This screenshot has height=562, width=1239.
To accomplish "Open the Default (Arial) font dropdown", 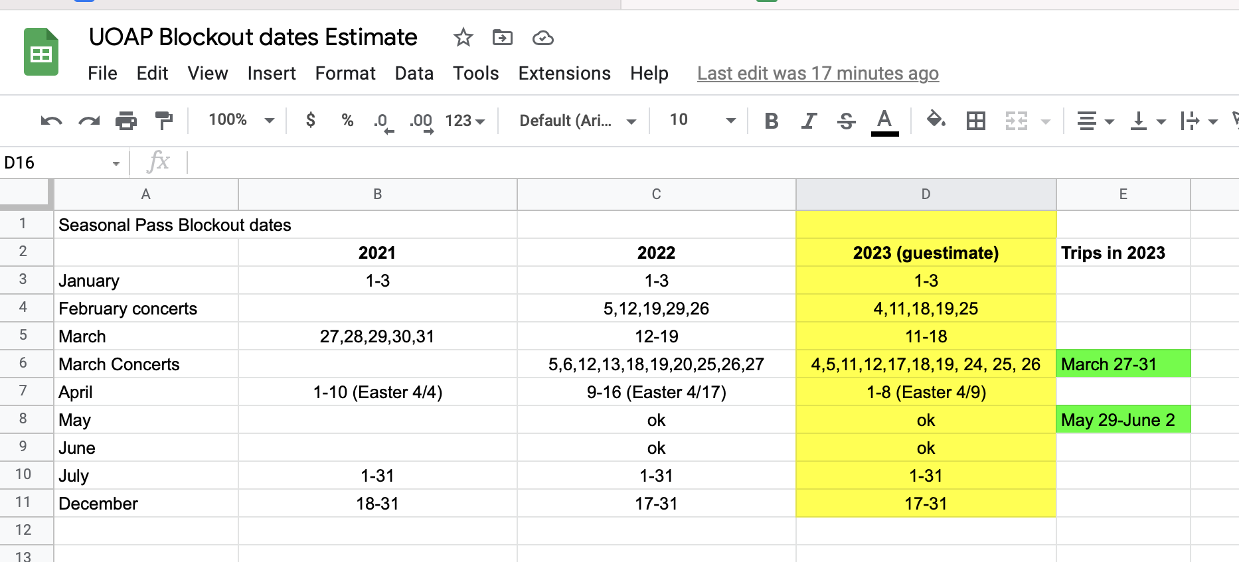I will (577, 121).
